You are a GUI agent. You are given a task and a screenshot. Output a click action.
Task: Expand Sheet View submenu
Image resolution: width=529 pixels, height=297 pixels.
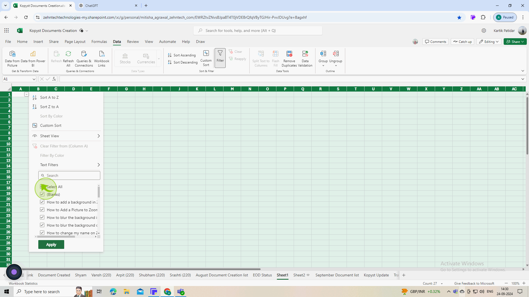(66, 136)
